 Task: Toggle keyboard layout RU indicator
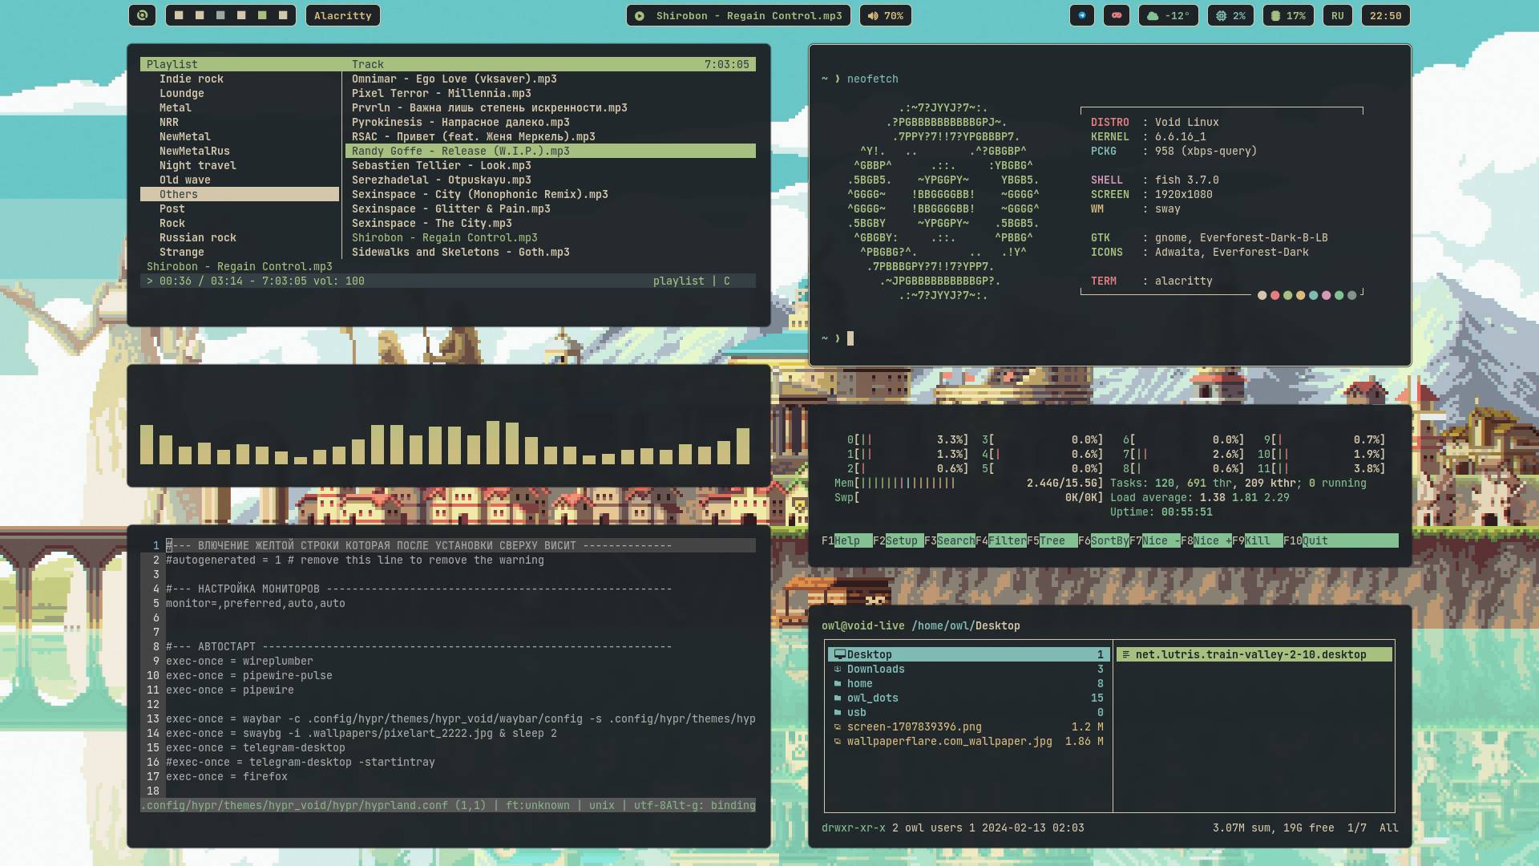pyautogui.click(x=1337, y=15)
